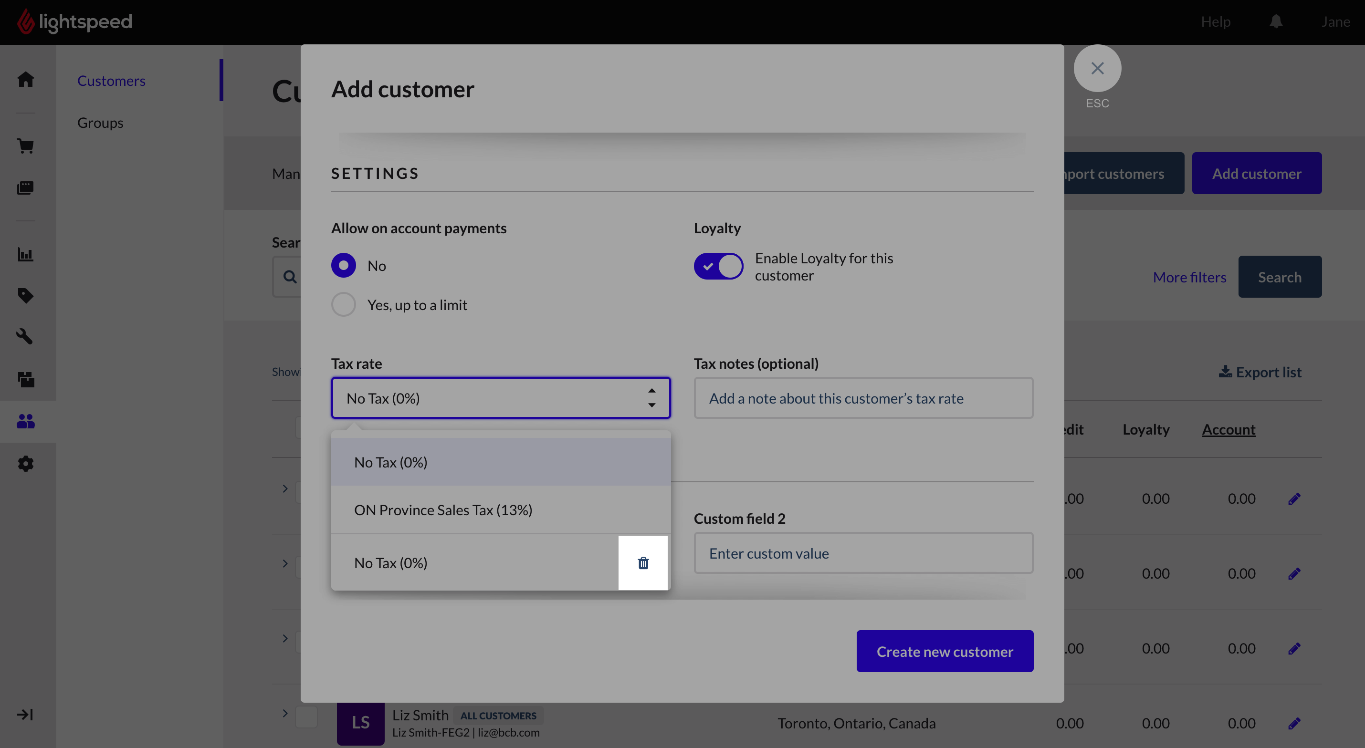Open the Export list option
The width and height of the screenshot is (1365, 748).
point(1260,371)
